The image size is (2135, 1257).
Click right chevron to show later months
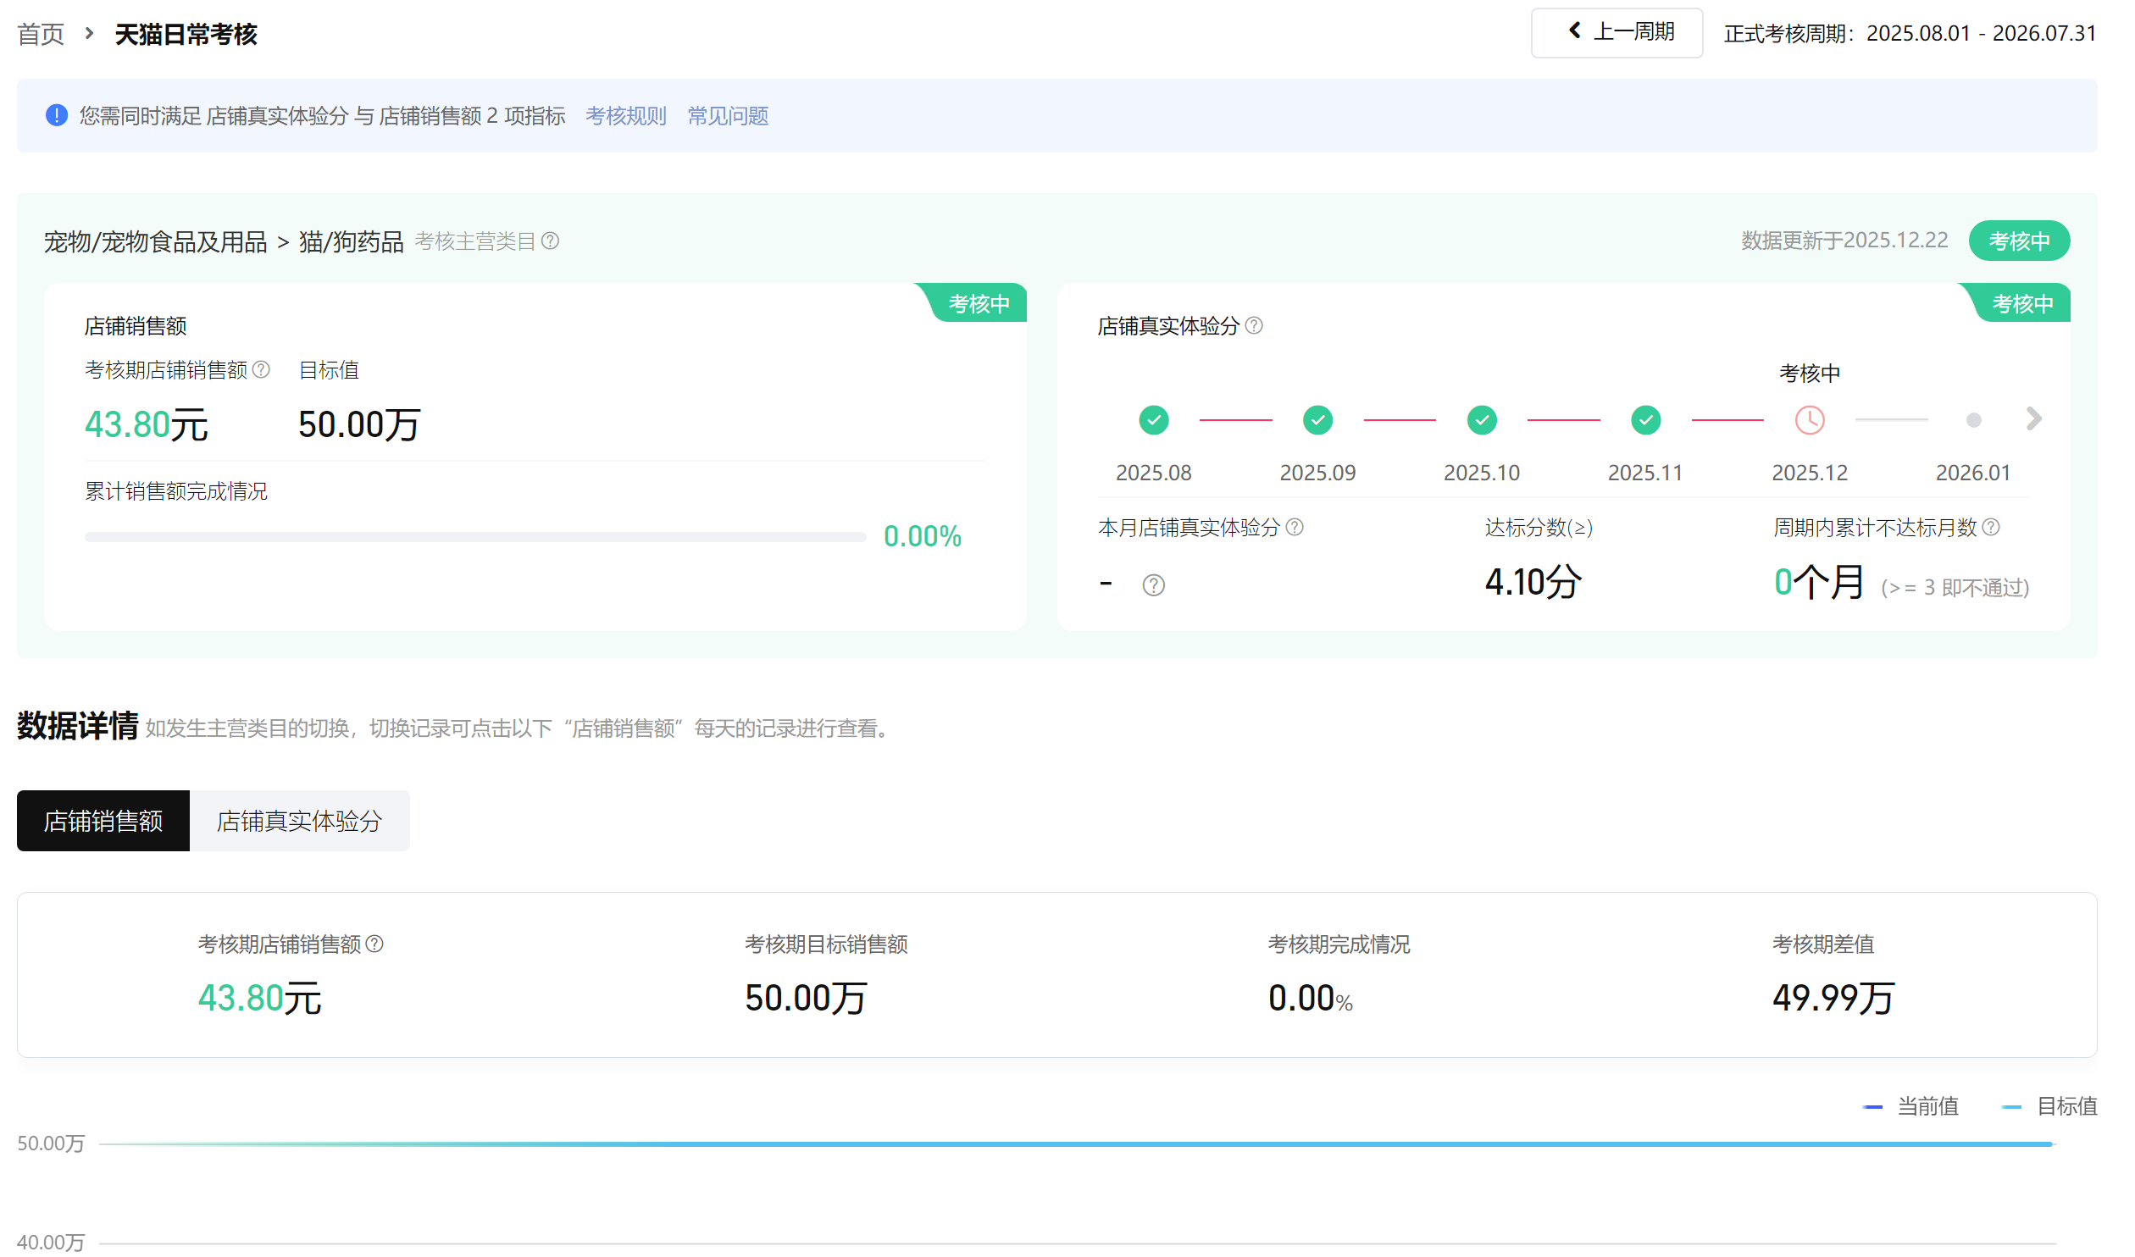(2034, 418)
